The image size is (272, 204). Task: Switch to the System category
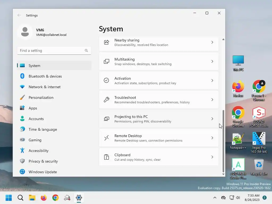point(54,66)
